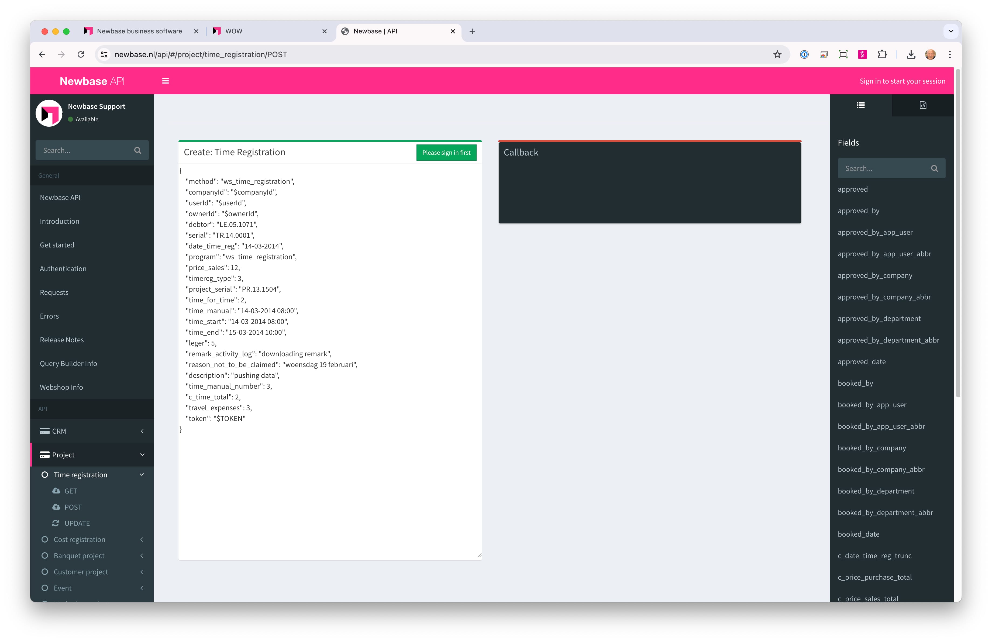Click the page's vertical scrollbar
Viewport: 992px width, 642px height.
(957, 233)
